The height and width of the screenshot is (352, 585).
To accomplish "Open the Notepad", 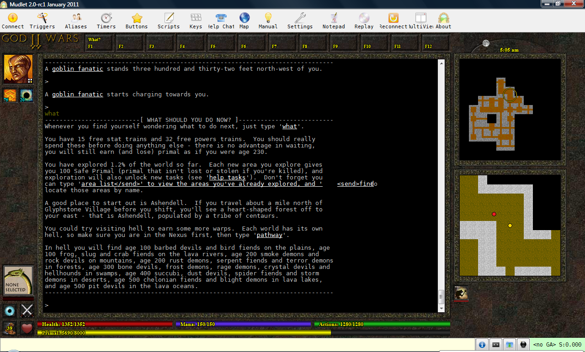I will 334,21.
